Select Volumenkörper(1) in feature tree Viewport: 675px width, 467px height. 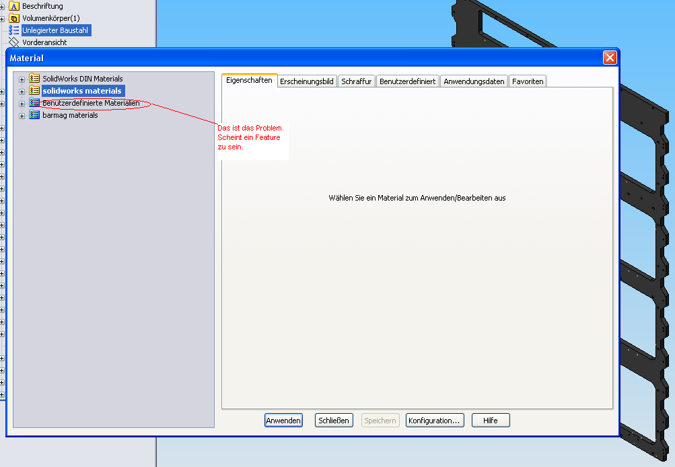click(50, 18)
